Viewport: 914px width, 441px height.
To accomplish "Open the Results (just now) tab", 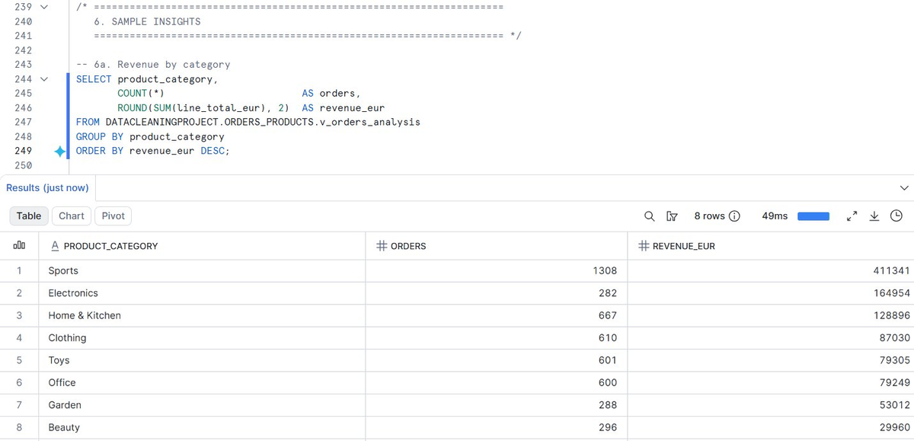I will coord(47,187).
